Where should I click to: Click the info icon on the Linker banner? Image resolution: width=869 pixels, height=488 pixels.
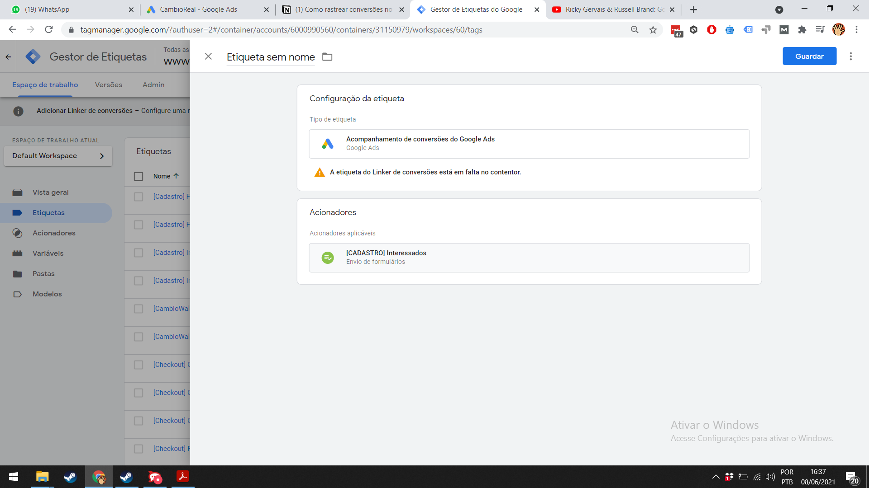tap(18, 111)
